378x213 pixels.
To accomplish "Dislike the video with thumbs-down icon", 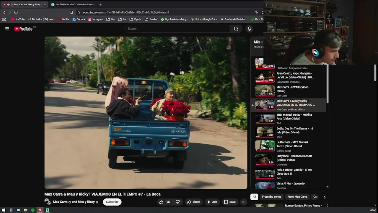I will point(178,202).
